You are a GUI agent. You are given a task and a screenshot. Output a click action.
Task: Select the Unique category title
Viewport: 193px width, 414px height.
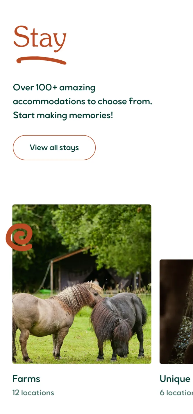[x=175, y=379]
